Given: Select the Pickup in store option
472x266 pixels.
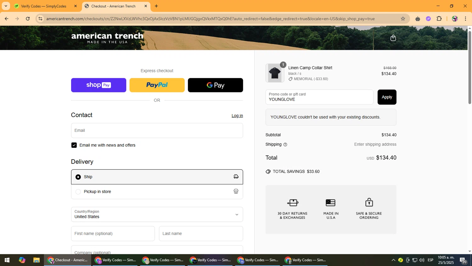Looking at the screenshot, I should pos(157,192).
